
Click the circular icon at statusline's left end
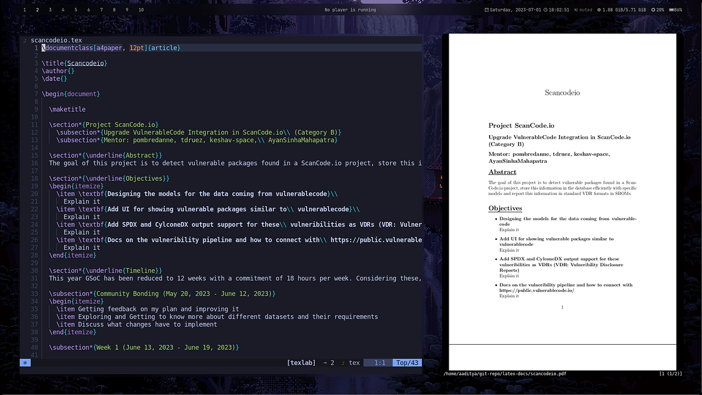[x=25, y=363]
